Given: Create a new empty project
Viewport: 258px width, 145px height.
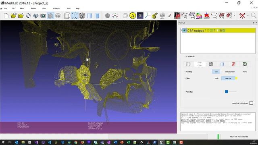Looking at the screenshot, I should point(6,16).
